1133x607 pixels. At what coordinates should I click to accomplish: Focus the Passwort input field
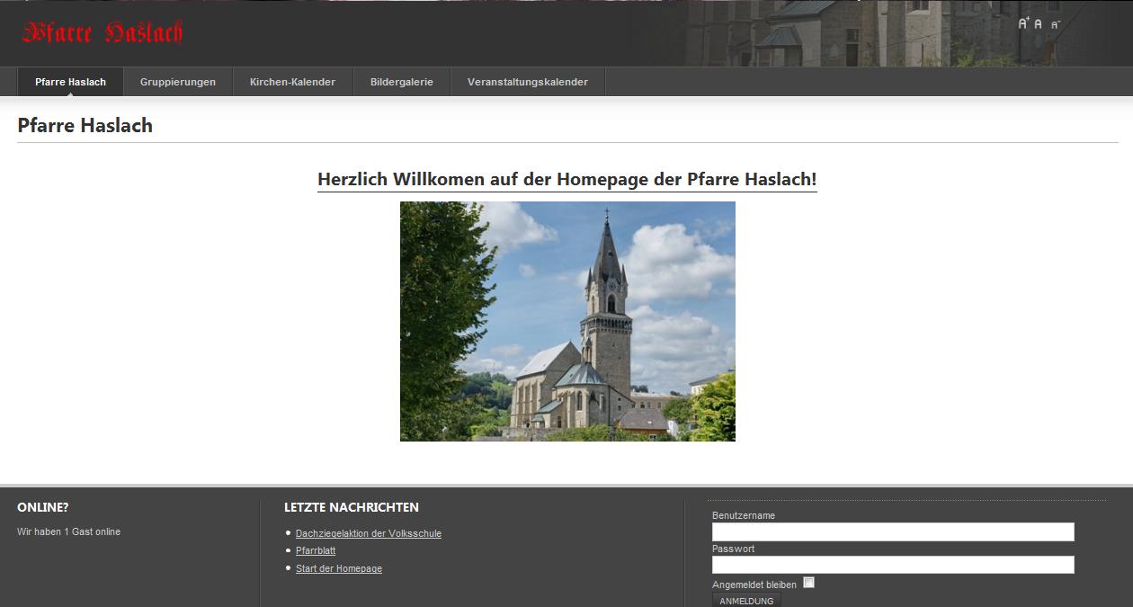(892, 565)
